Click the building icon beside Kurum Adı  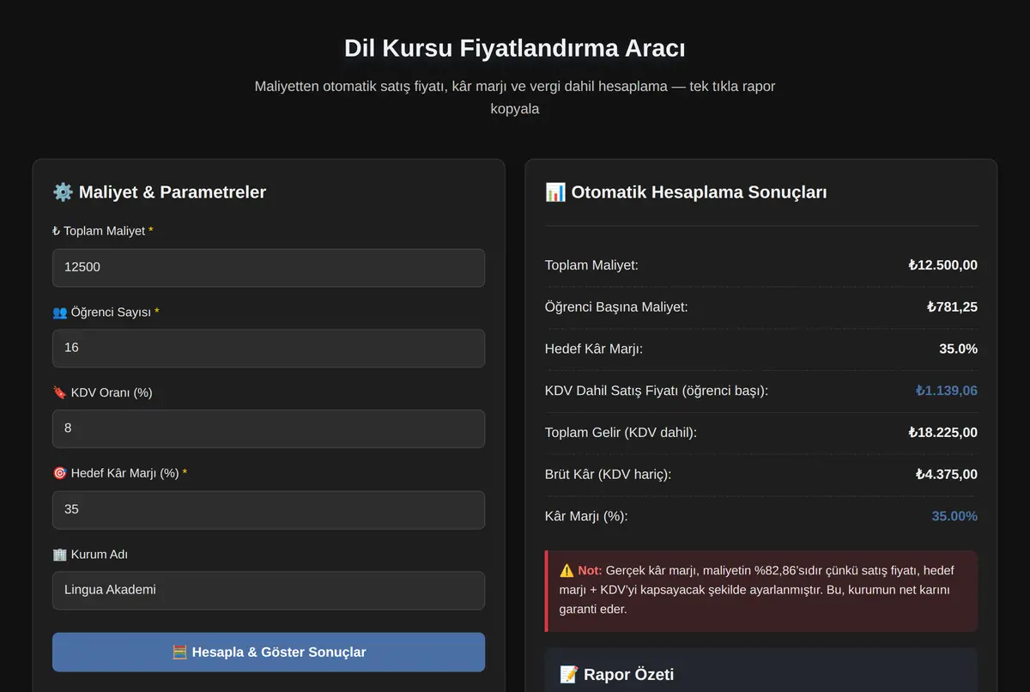click(x=59, y=555)
